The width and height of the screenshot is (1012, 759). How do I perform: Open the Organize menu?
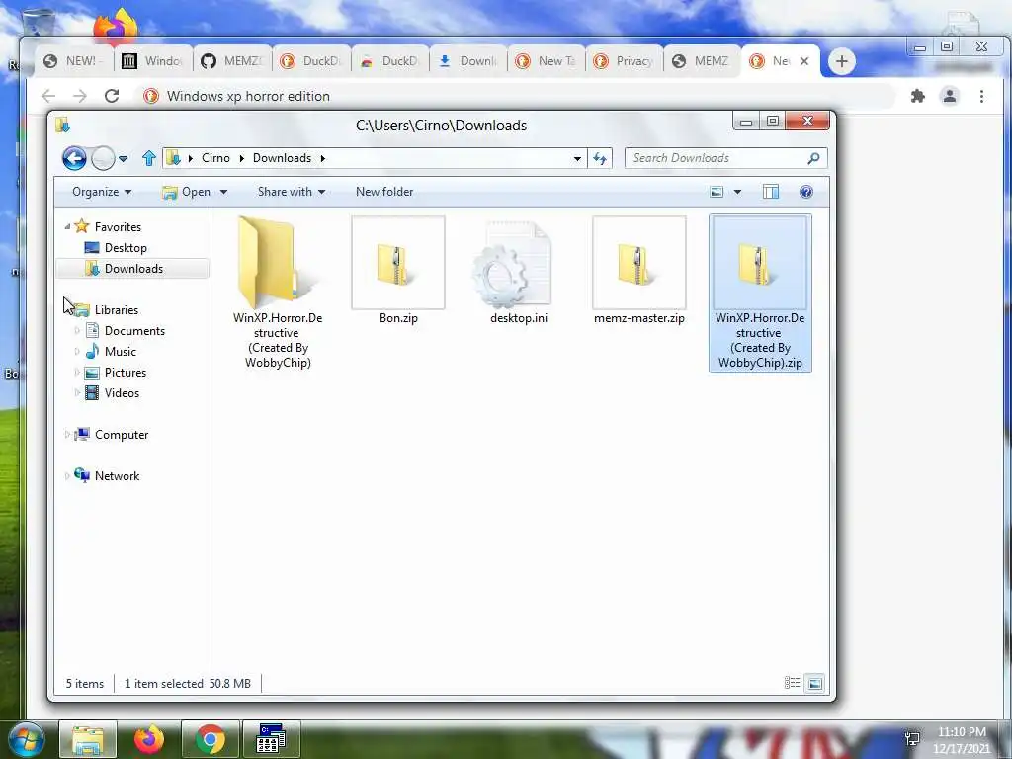click(x=102, y=192)
